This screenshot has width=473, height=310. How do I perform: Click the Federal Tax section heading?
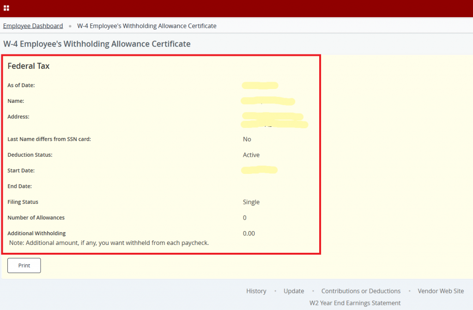coord(29,66)
